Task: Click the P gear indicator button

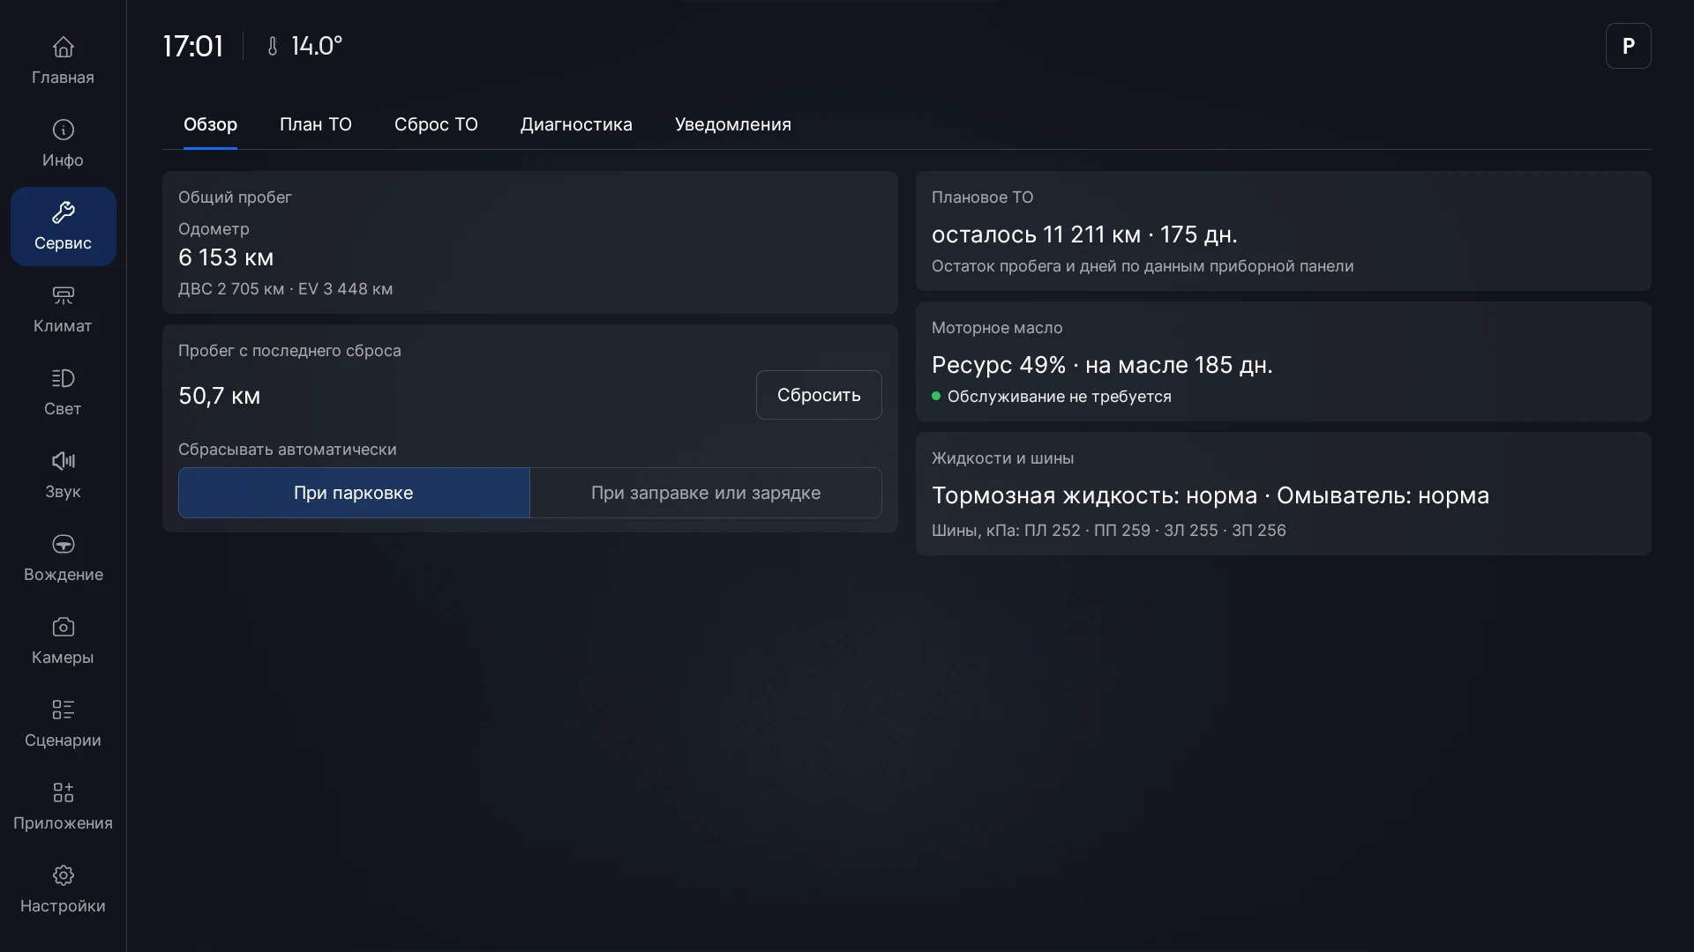Action: [1629, 46]
